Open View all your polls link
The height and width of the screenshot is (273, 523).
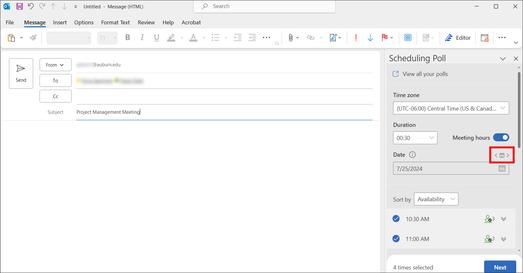click(425, 74)
